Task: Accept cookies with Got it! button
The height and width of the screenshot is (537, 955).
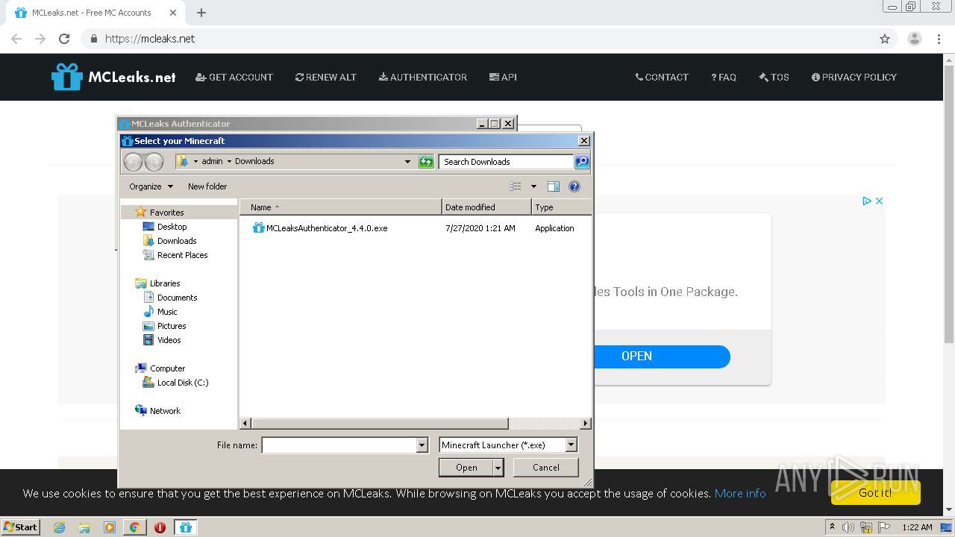Action: coord(875,492)
